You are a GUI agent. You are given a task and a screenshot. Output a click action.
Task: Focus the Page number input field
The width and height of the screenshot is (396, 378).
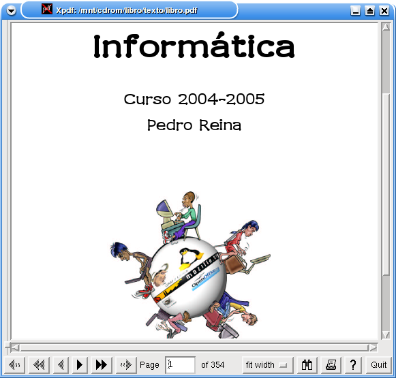[x=180, y=364]
